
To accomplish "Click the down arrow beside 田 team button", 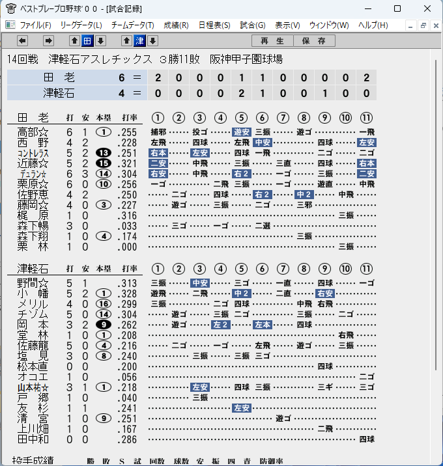I will [101, 41].
